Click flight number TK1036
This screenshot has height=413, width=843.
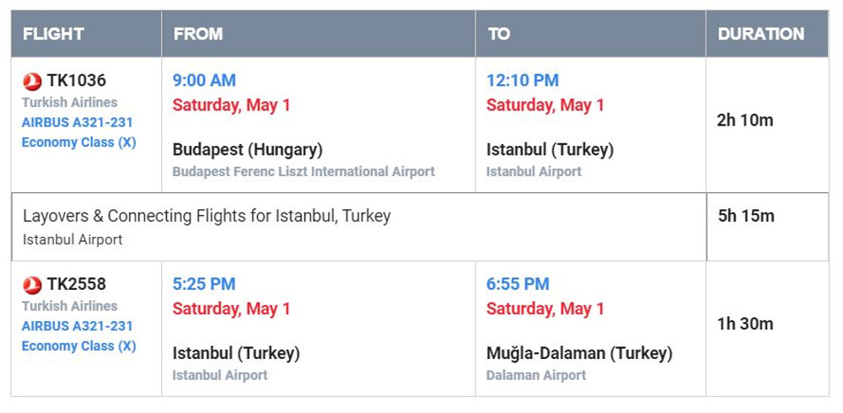click(77, 81)
